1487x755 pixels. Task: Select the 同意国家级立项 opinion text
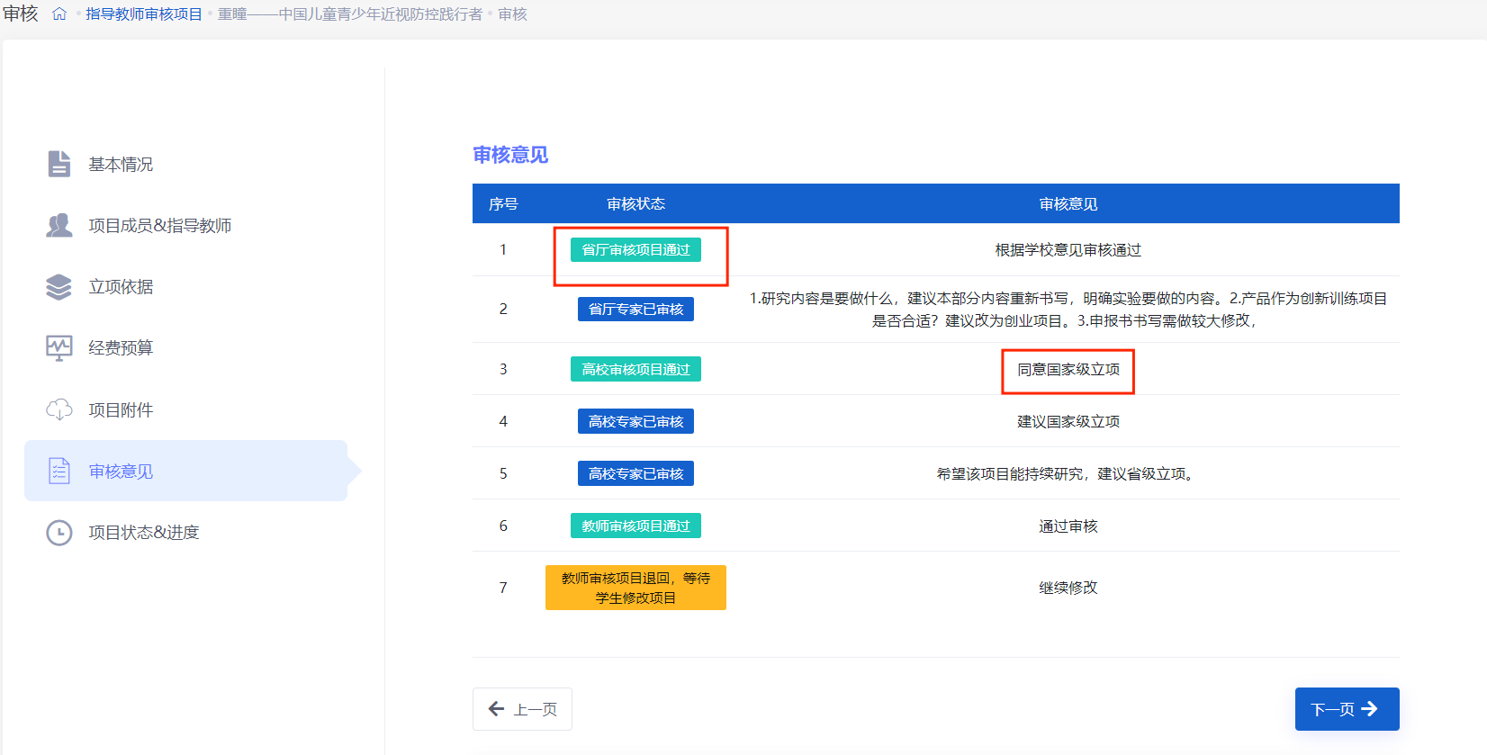pyautogui.click(x=1068, y=370)
